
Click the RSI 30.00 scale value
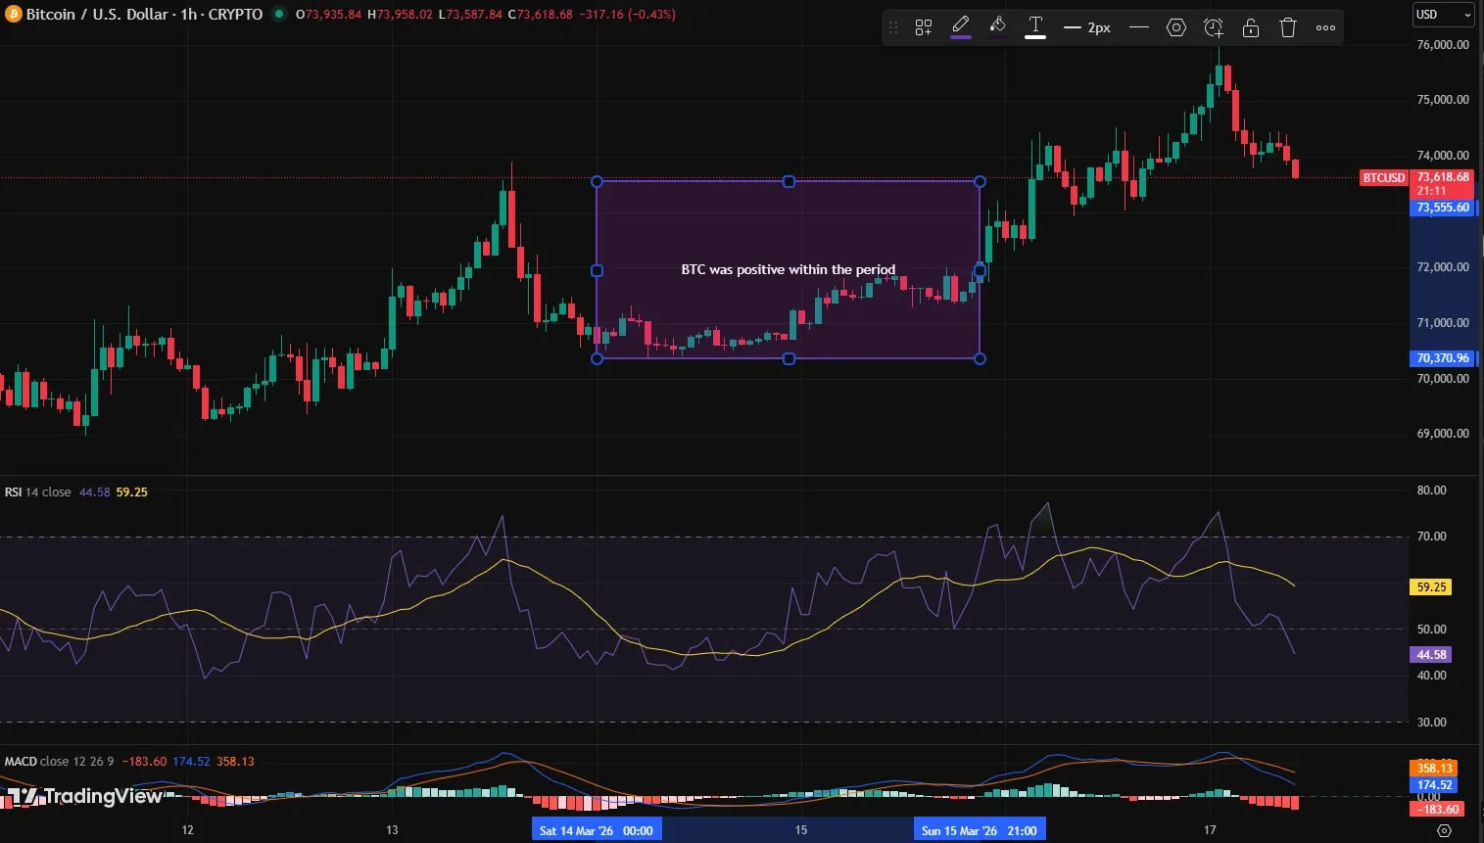pos(1431,723)
